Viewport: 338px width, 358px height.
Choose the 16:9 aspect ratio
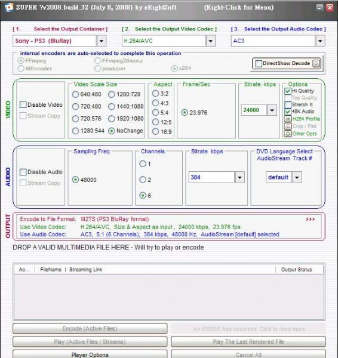pyautogui.click(x=155, y=131)
